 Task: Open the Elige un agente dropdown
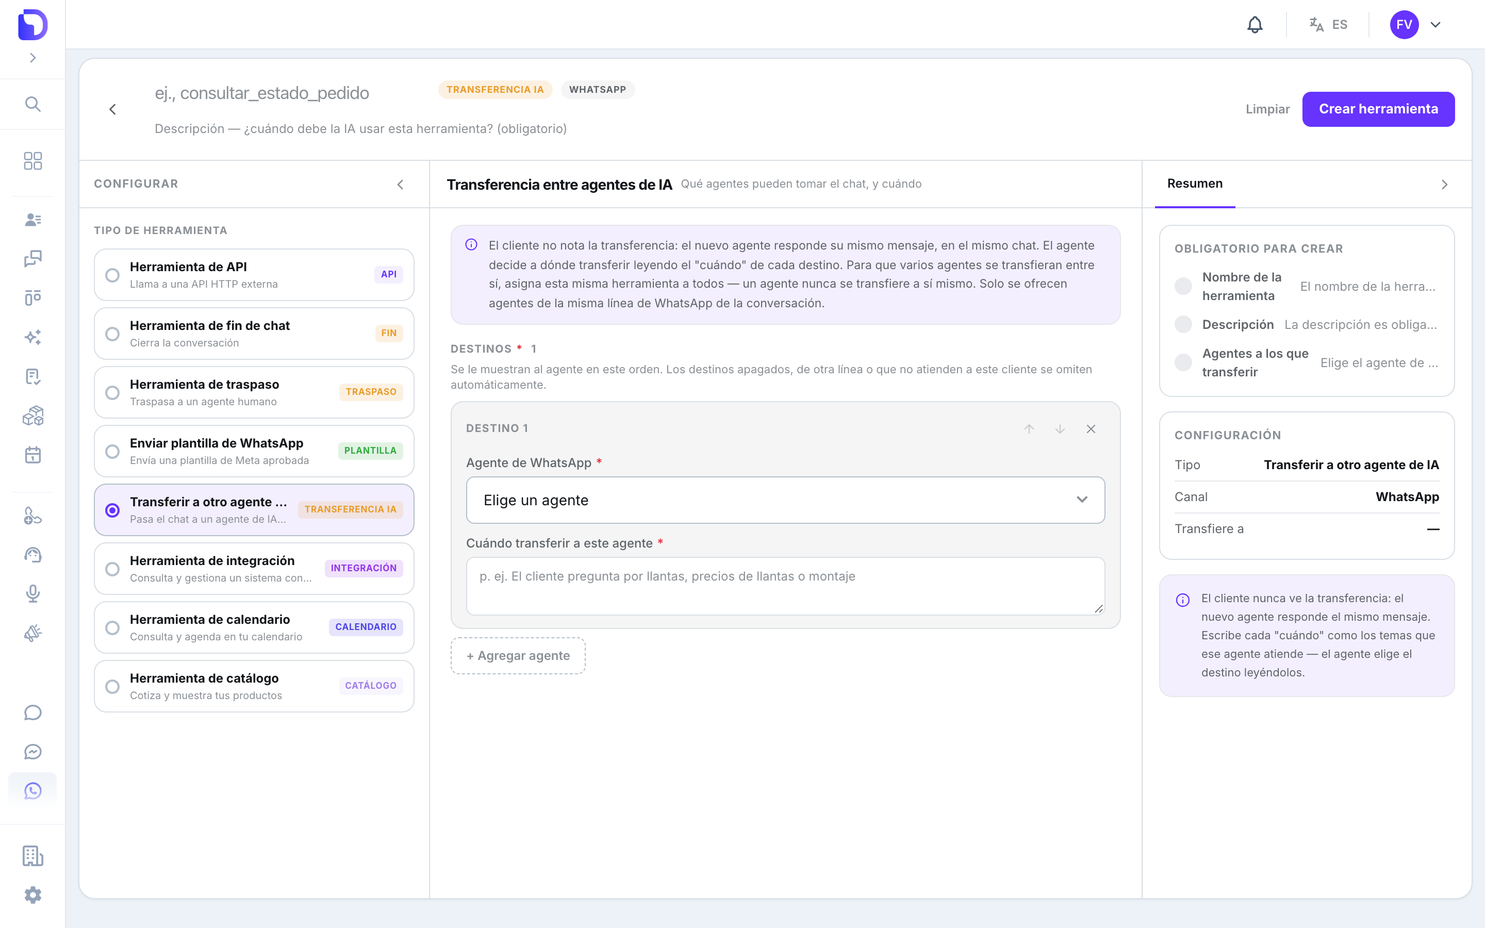click(x=785, y=500)
